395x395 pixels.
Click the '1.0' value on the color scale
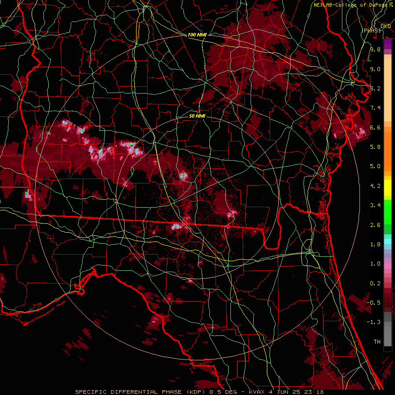click(x=375, y=264)
